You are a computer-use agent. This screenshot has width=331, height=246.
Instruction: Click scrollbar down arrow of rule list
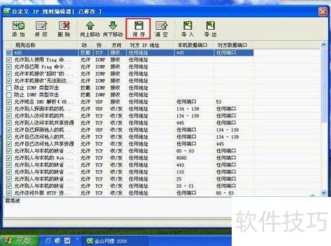324,193
